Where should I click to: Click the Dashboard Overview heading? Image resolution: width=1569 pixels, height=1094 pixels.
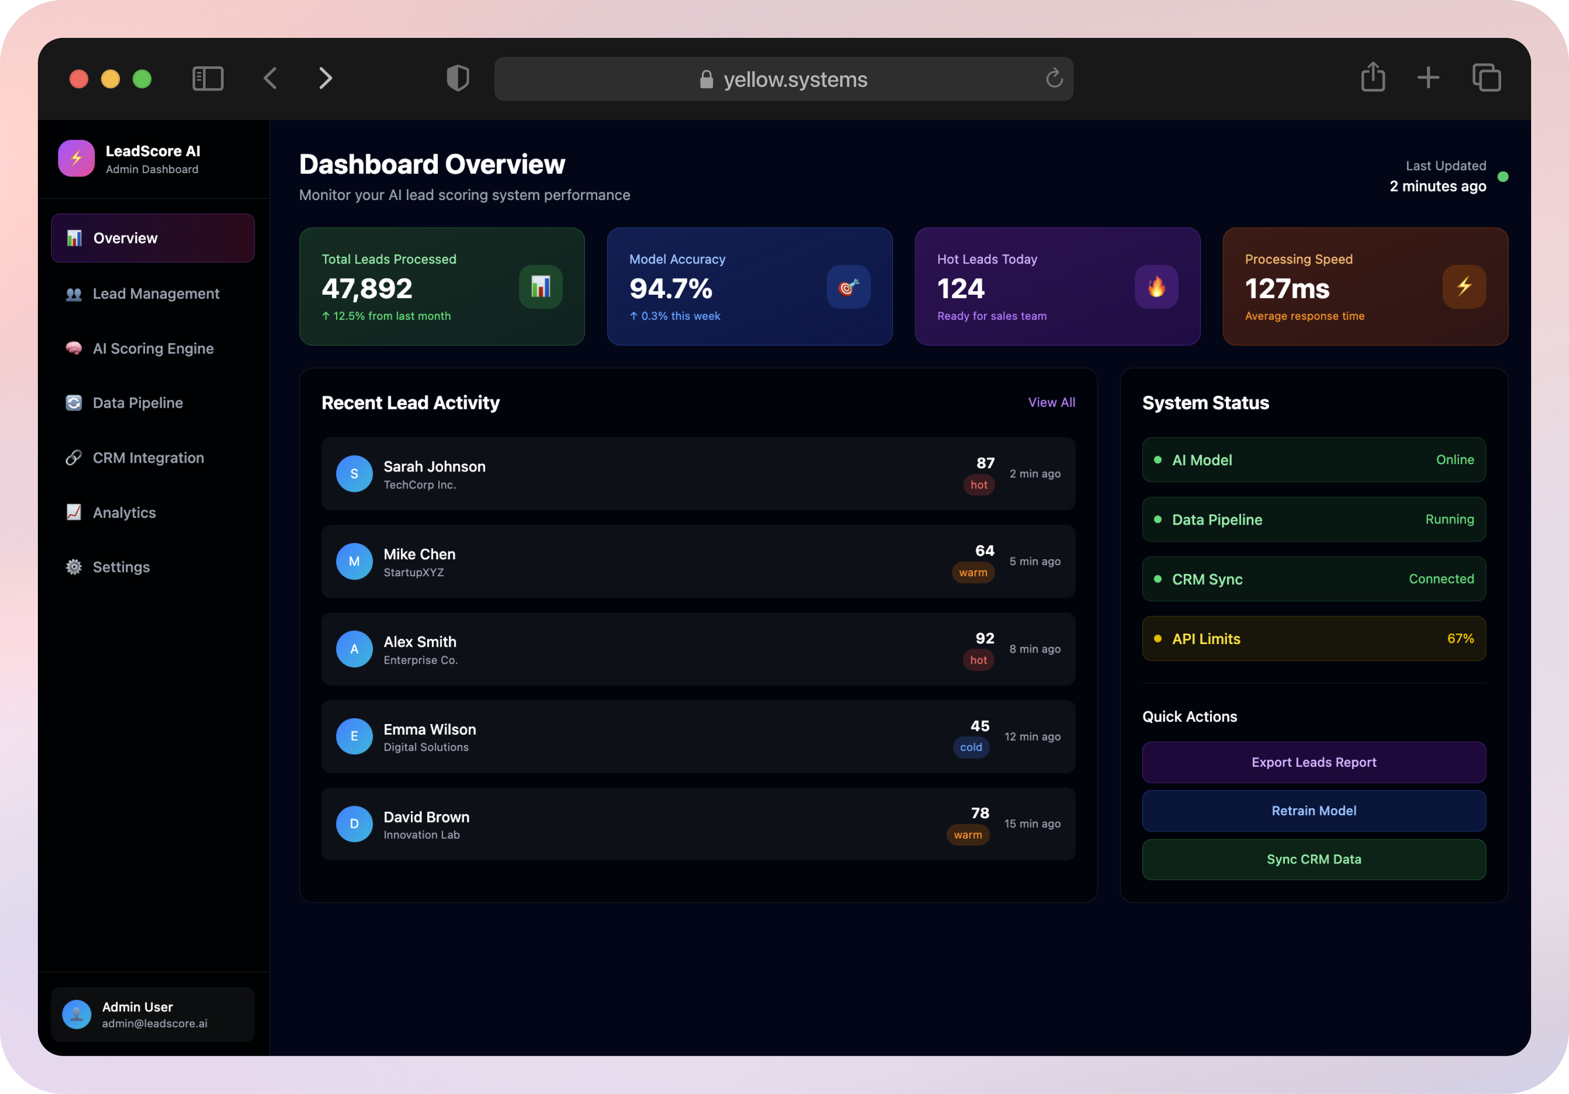pos(432,165)
